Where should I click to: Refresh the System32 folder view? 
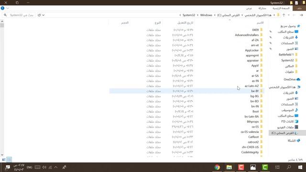(x=39, y=15)
